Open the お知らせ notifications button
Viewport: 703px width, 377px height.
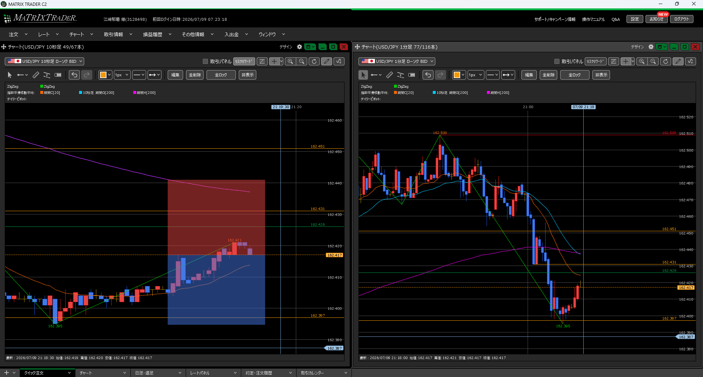click(x=656, y=19)
